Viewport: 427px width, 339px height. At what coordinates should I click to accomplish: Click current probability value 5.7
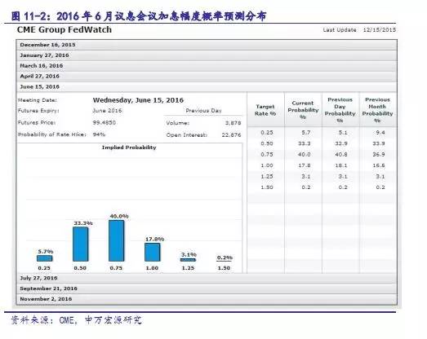click(x=306, y=132)
